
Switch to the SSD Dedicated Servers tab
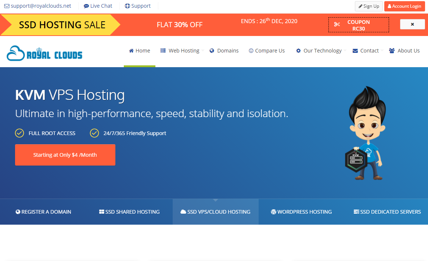coord(387,212)
